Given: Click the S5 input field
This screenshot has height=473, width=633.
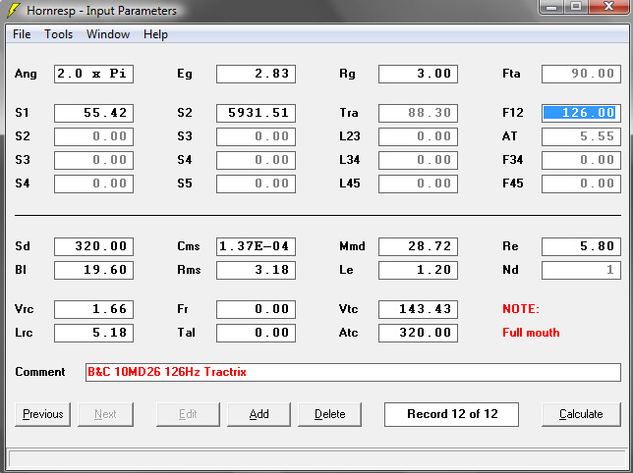Looking at the screenshot, I should coord(256,184).
